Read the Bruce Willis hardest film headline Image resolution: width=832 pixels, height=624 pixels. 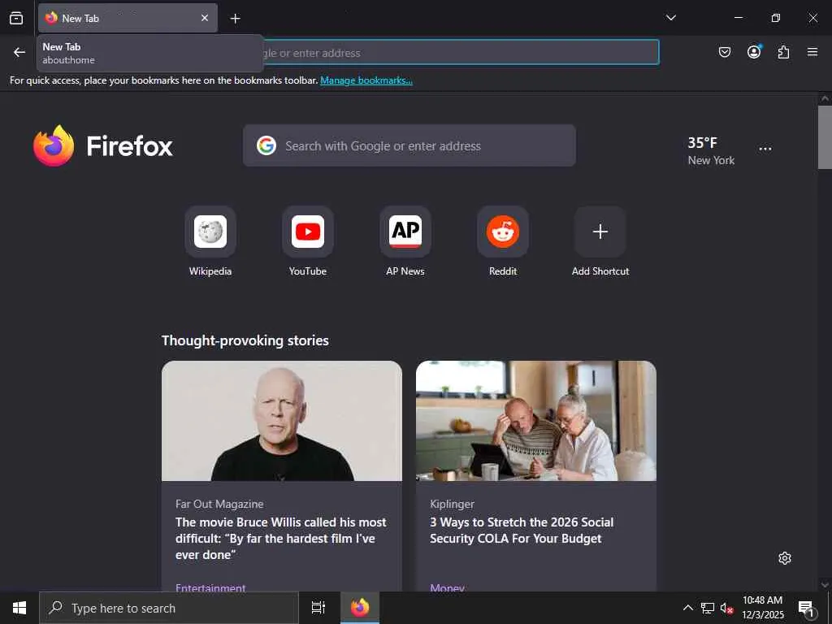pyautogui.click(x=281, y=539)
